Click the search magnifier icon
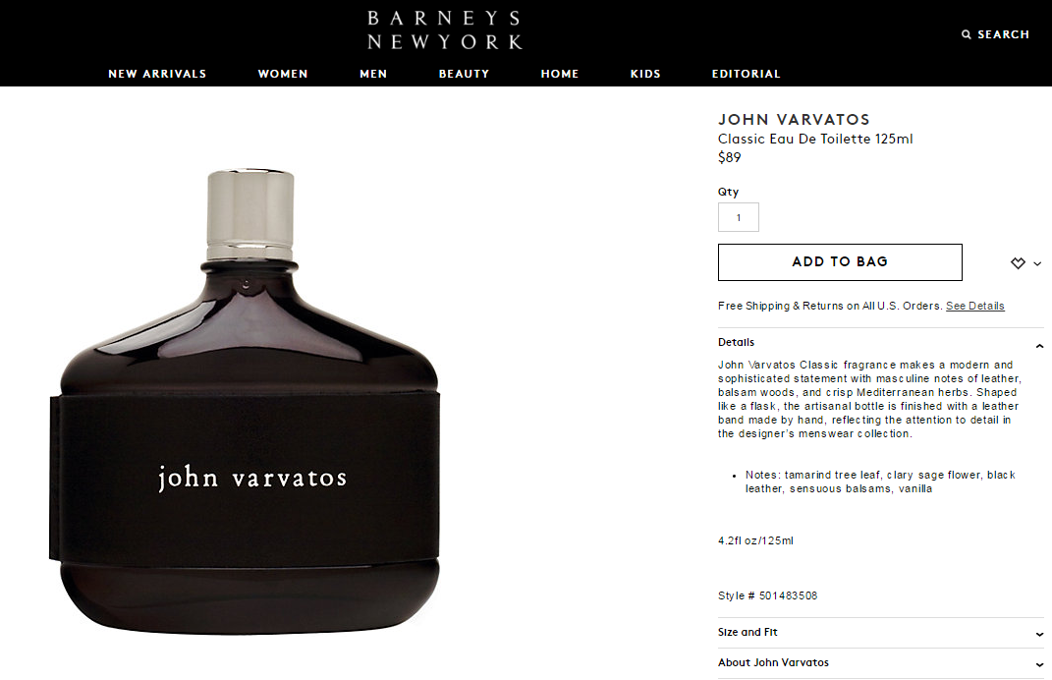The height and width of the screenshot is (680, 1052). (967, 34)
